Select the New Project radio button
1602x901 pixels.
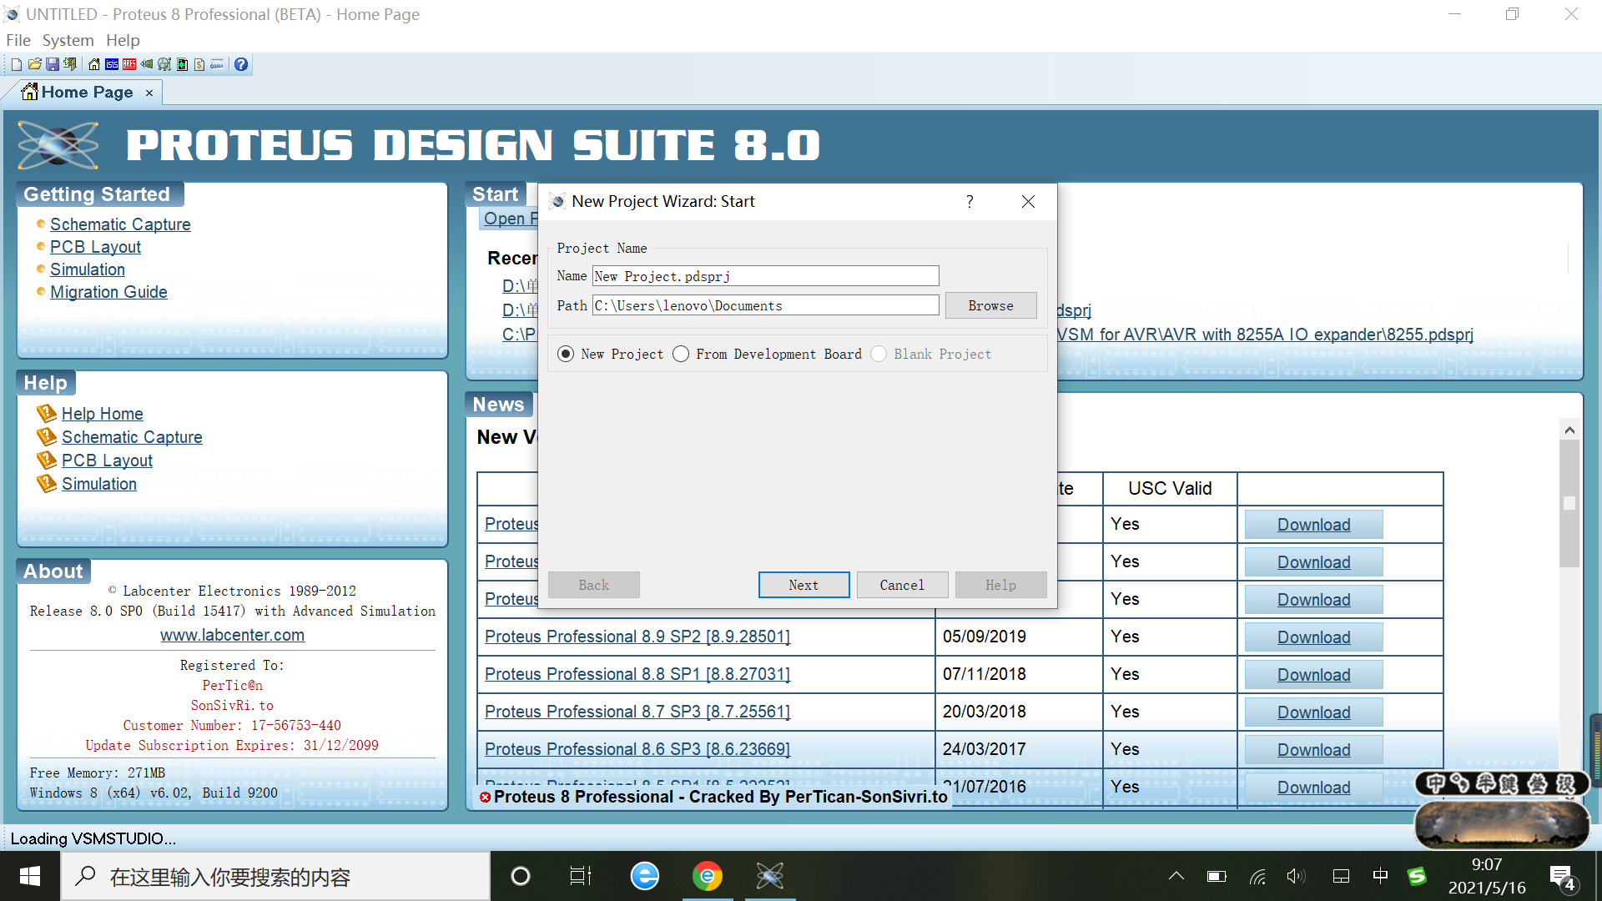tap(566, 354)
